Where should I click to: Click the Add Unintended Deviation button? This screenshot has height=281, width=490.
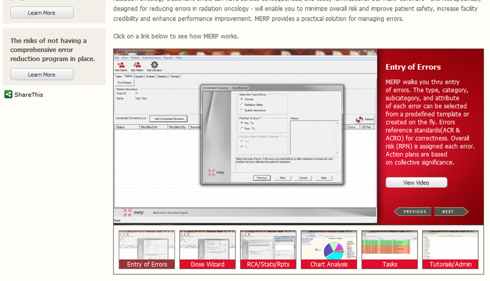(168, 119)
